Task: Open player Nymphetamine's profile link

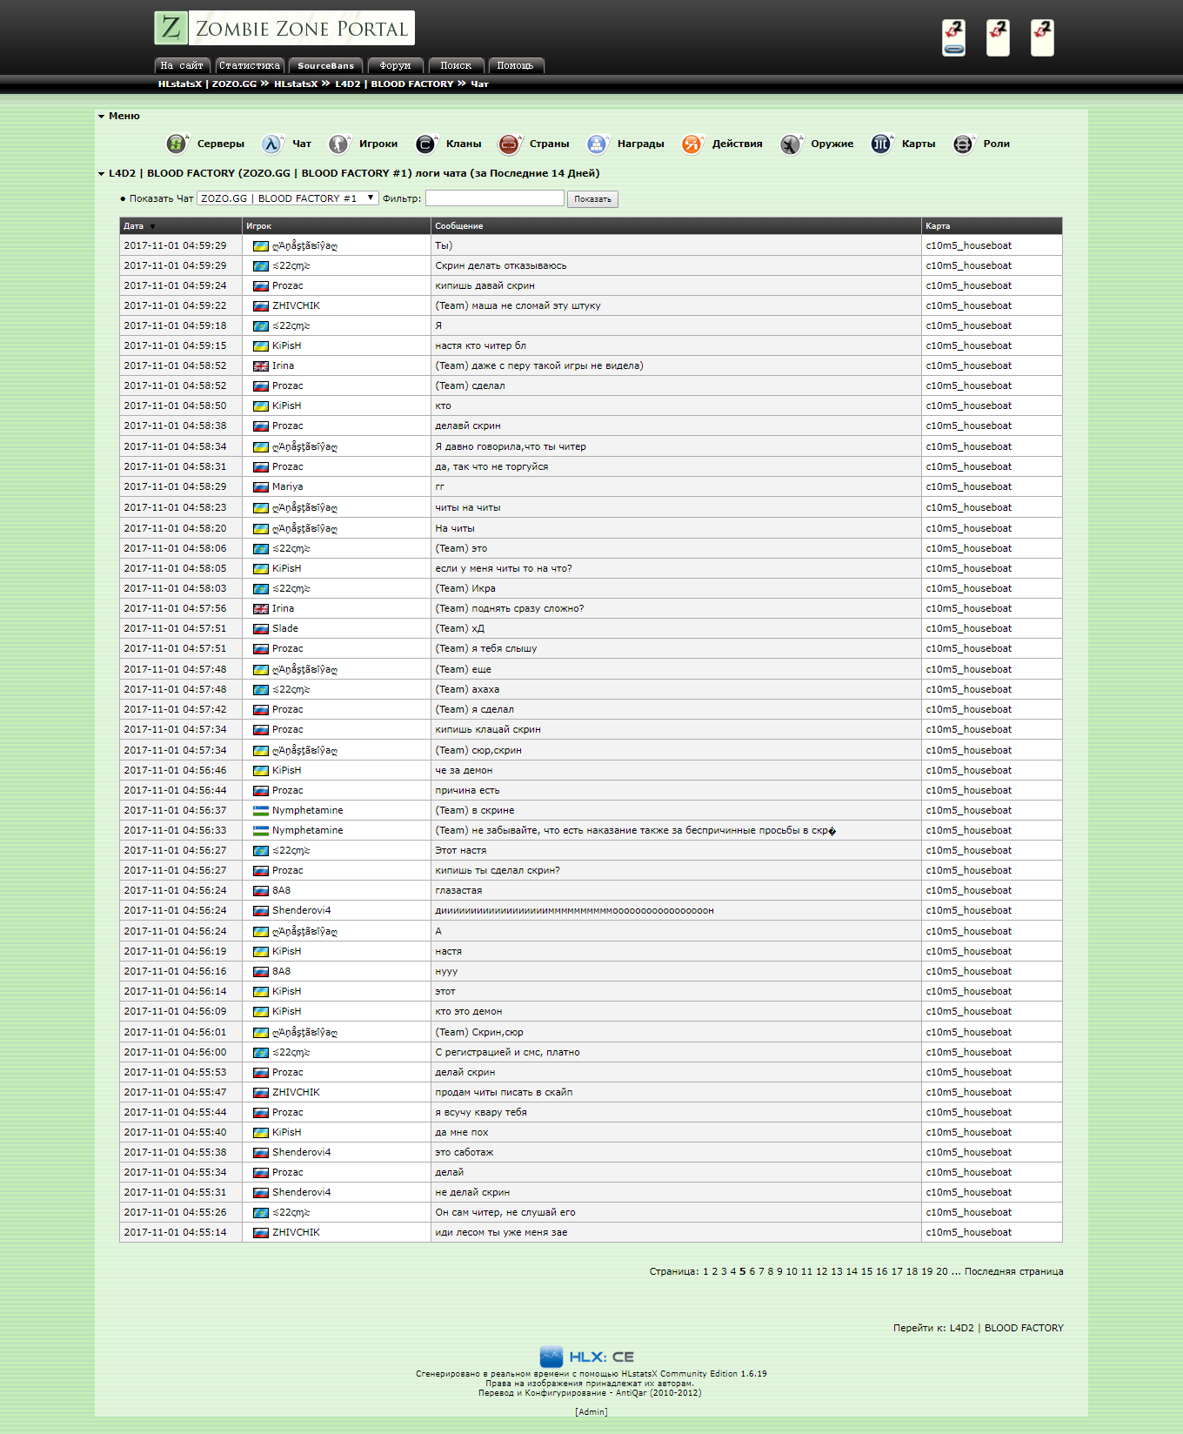Action: coord(307,810)
